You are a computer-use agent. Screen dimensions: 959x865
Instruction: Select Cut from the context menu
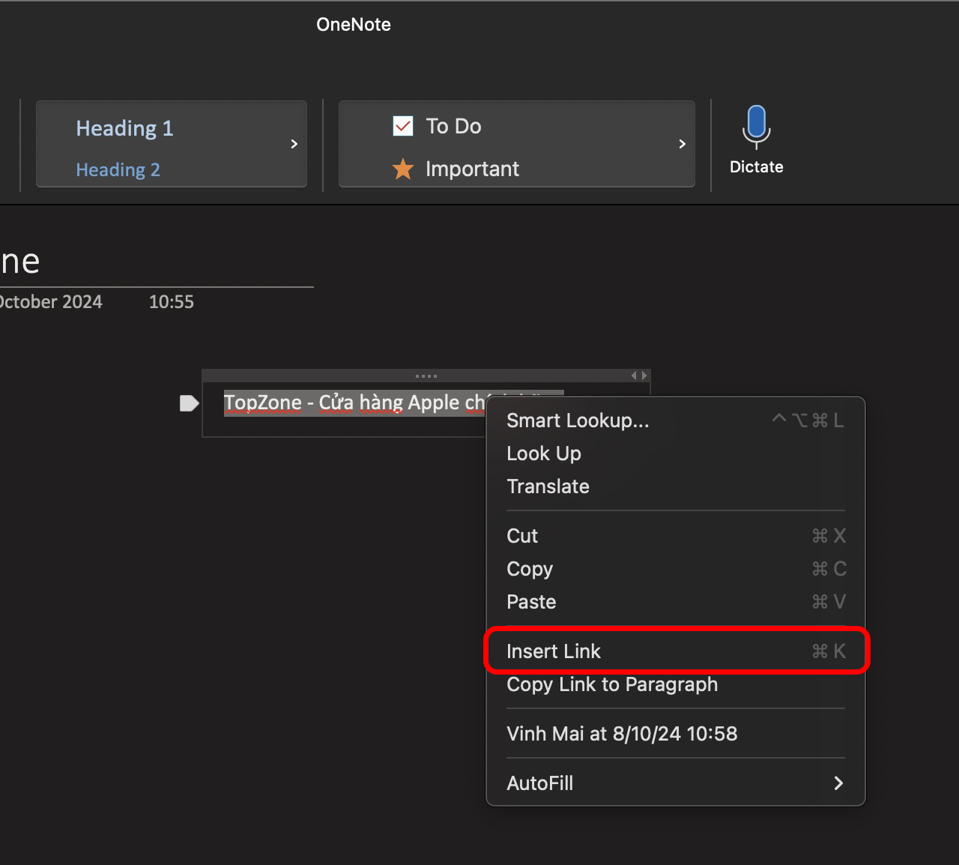click(x=676, y=536)
